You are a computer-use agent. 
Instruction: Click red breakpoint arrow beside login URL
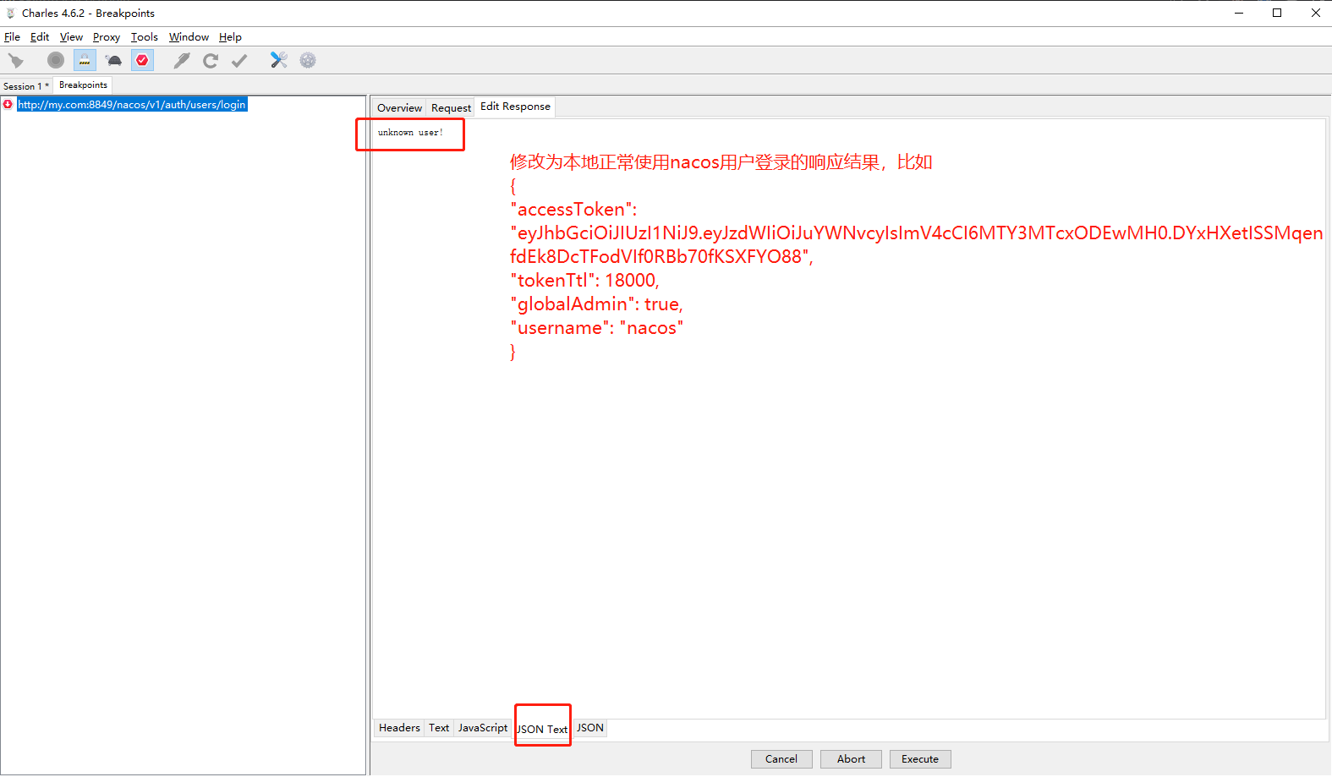8,105
